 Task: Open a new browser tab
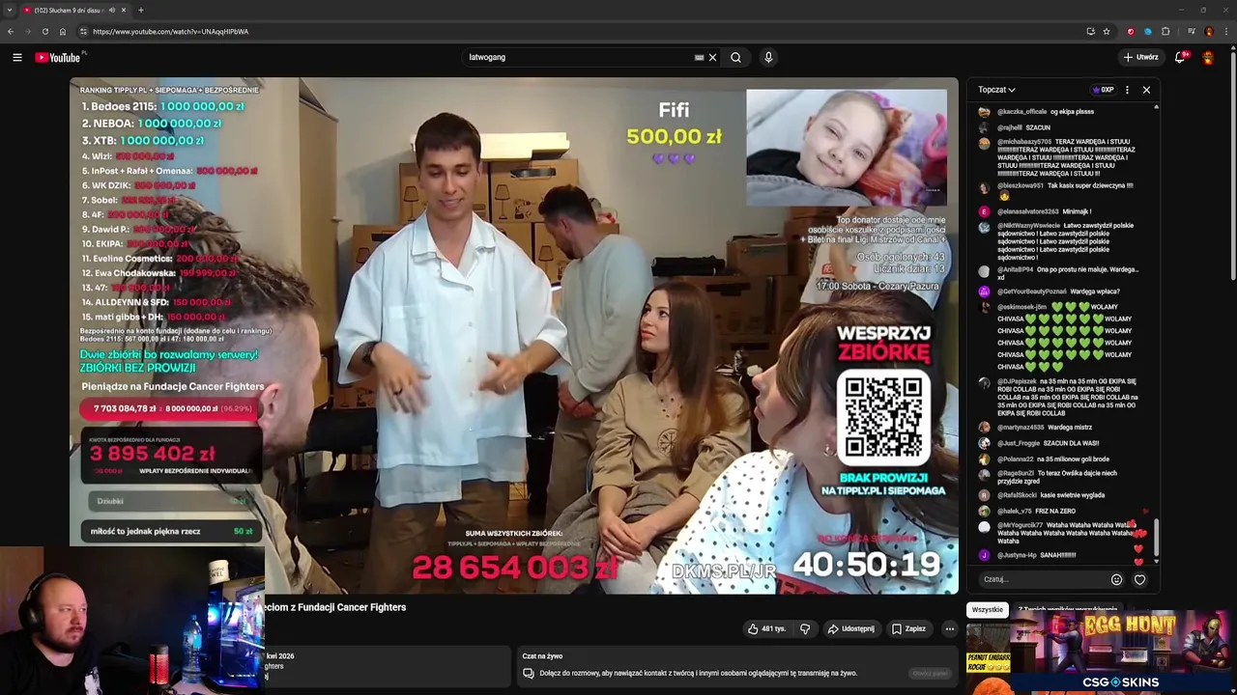(140, 11)
